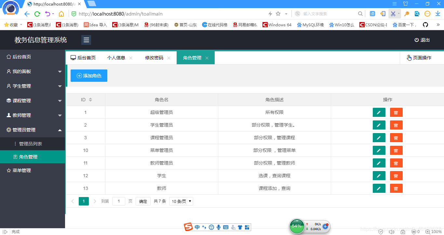This screenshot has width=444, height=235.
Task: Select page 1 in pagination
Action: tap(84, 201)
